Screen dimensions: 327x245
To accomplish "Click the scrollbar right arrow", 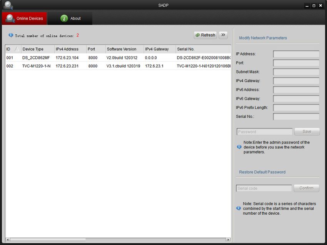I will [229, 240].
